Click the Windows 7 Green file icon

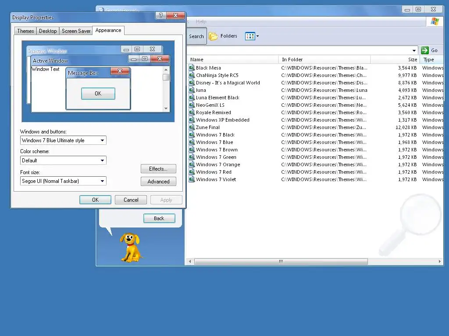(x=192, y=157)
